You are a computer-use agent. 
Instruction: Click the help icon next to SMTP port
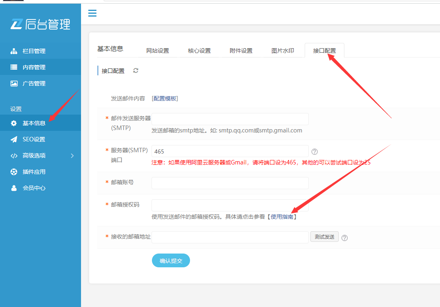(x=314, y=151)
